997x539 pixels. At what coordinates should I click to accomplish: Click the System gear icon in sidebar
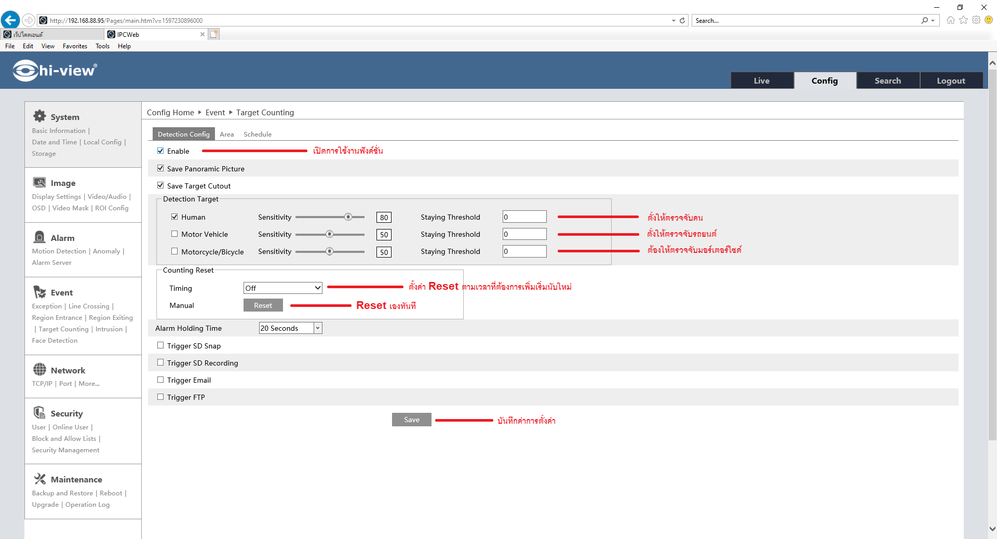click(x=39, y=116)
